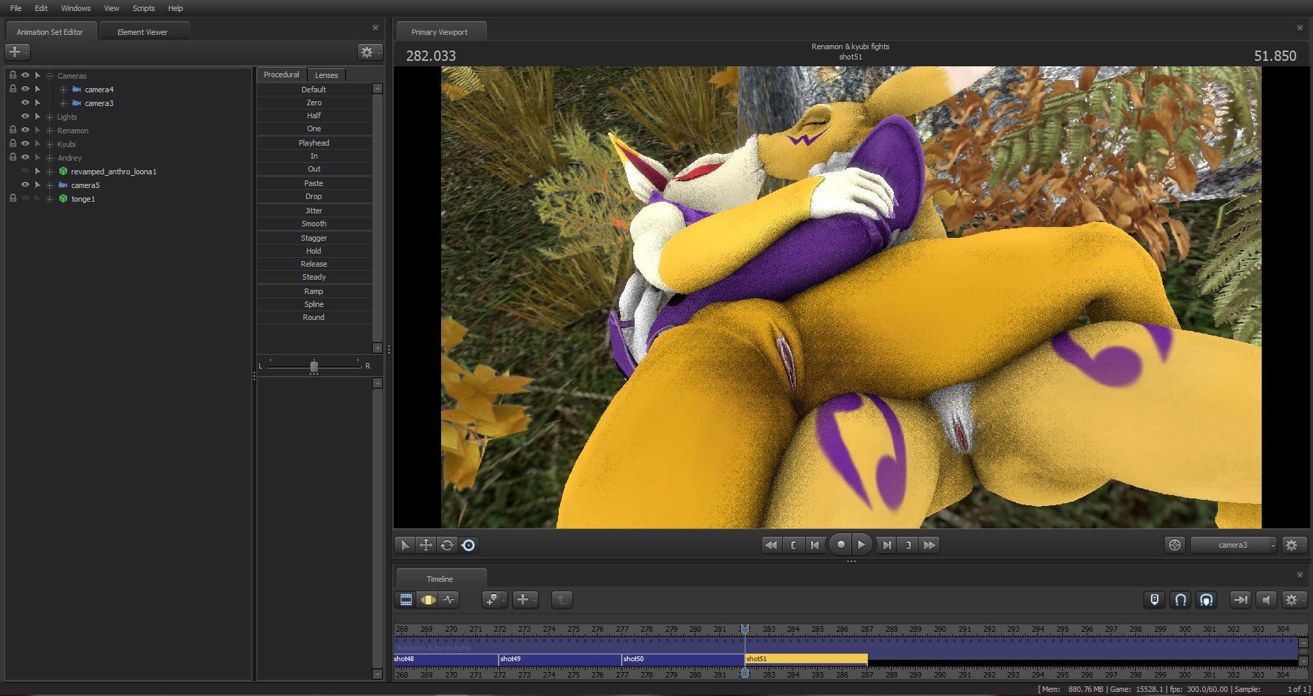Toggle the lock on Andrey

pos(13,157)
